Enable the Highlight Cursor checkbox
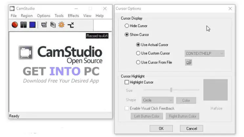 (x=127, y=82)
